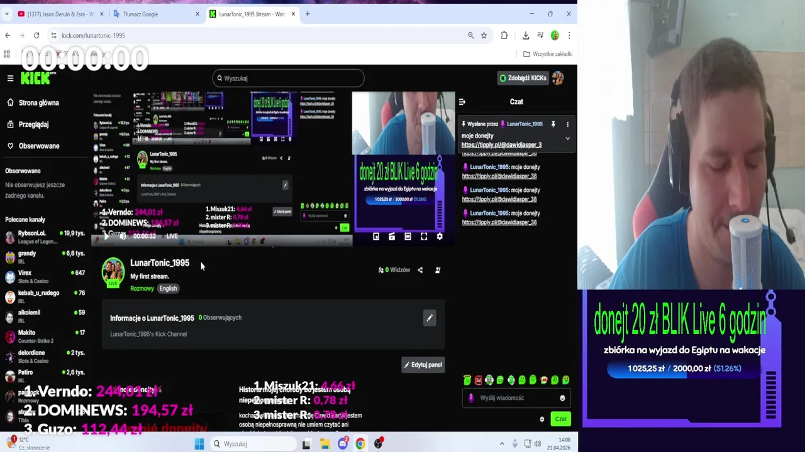This screenshot has width=805, height=452.
Task: Switch to Jason Derulo YouTube tab
Action: click(59, 14)
